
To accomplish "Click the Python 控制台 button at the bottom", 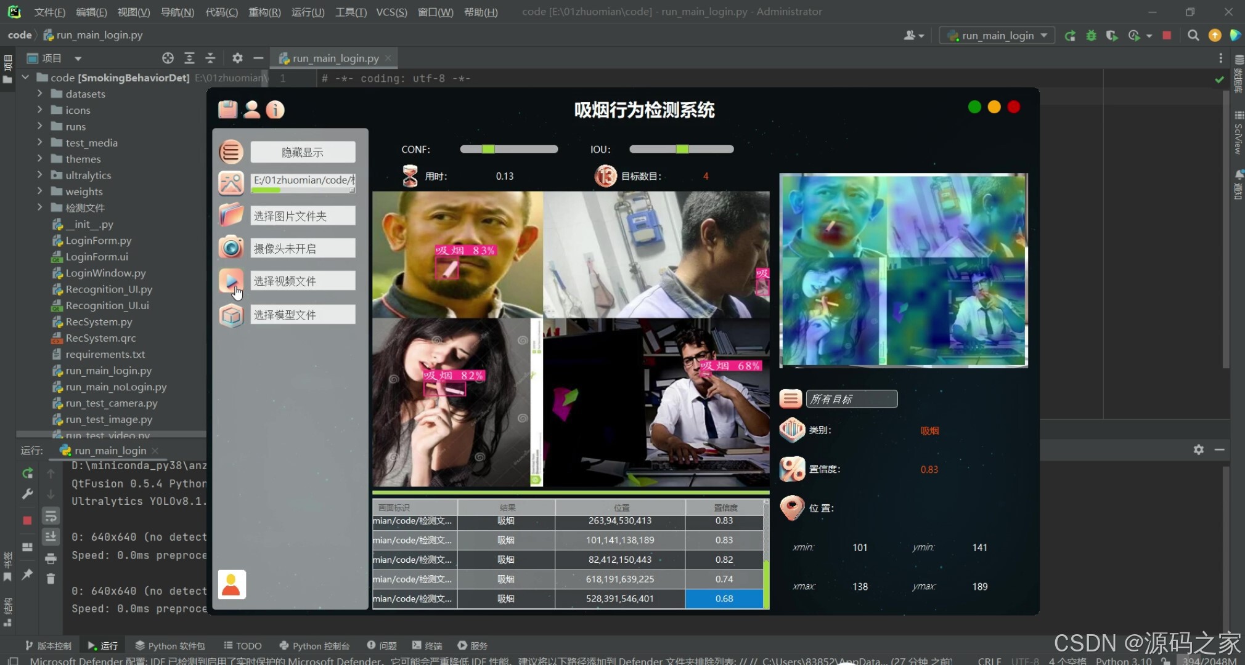I will (314, 645).
